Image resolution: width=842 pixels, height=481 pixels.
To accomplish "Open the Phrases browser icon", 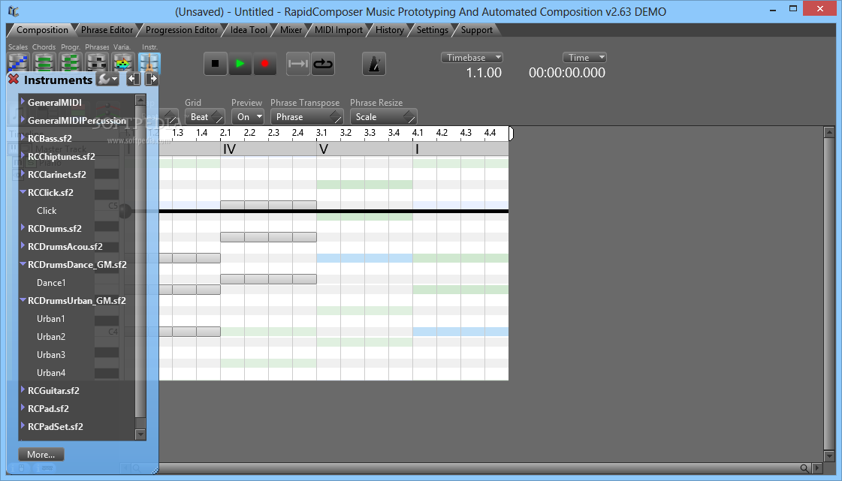I will click(97, 63).
